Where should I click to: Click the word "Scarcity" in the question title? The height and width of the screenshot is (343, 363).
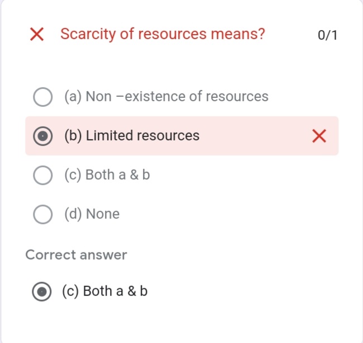click(x=88, y=34)
